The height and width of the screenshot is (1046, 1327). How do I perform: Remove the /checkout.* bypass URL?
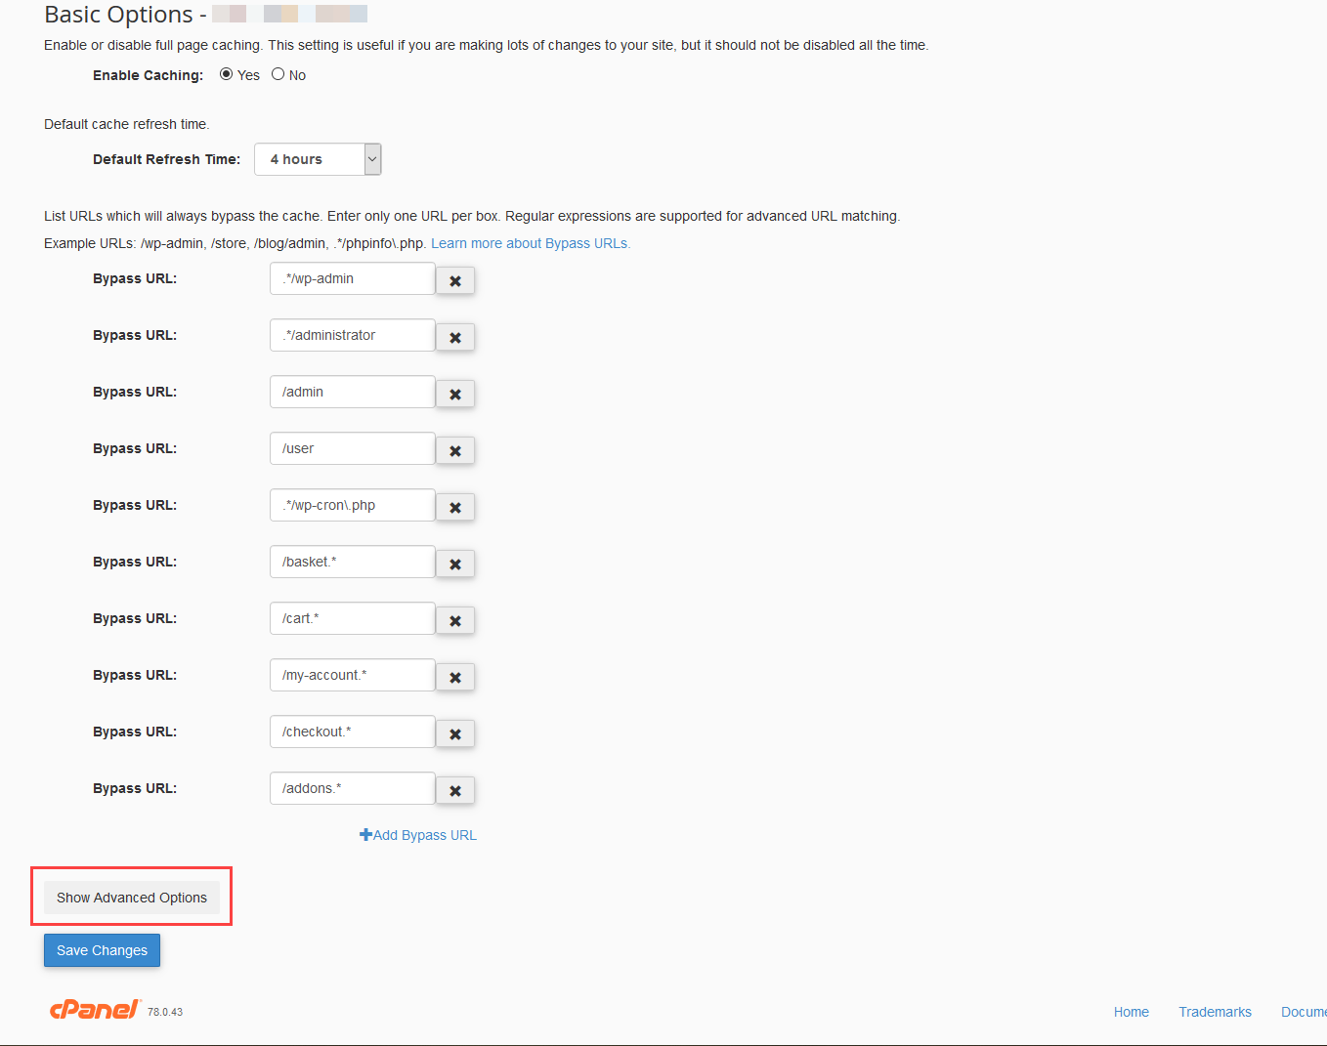[454, 733]
